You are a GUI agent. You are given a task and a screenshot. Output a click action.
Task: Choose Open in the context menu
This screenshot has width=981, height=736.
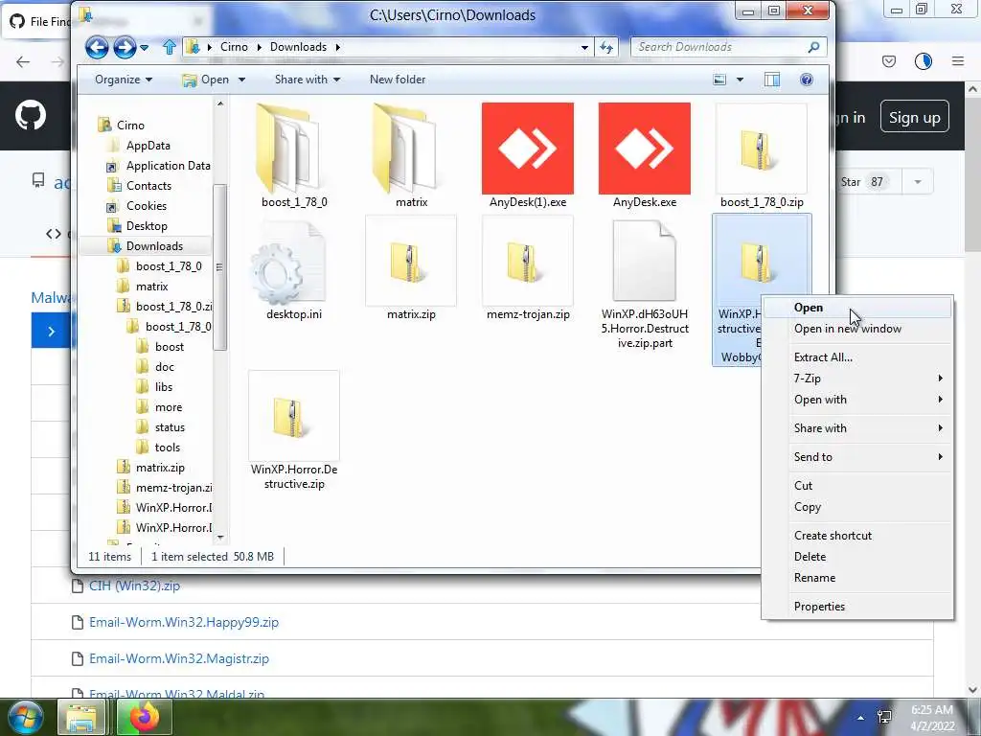pos(857,308)
